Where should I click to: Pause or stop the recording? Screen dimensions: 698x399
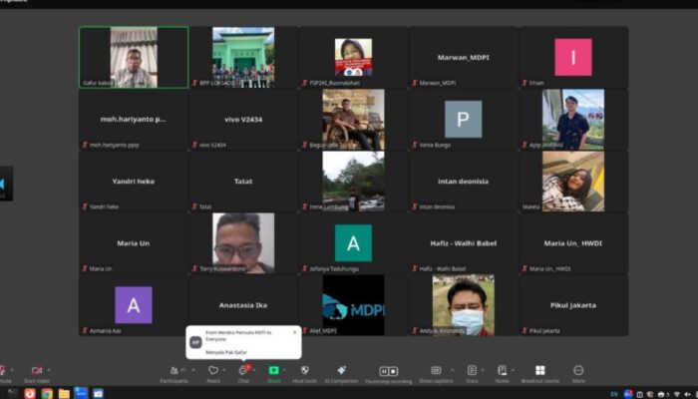tap(388, 371)
